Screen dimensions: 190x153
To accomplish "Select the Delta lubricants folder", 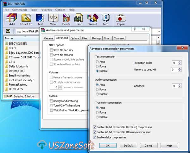I will (19, 66).
